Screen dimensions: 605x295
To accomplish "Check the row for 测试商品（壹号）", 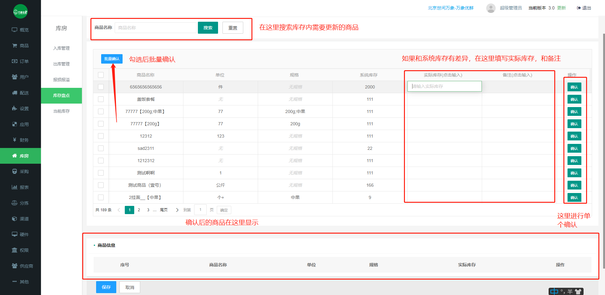I will click(x=101, y=185).
